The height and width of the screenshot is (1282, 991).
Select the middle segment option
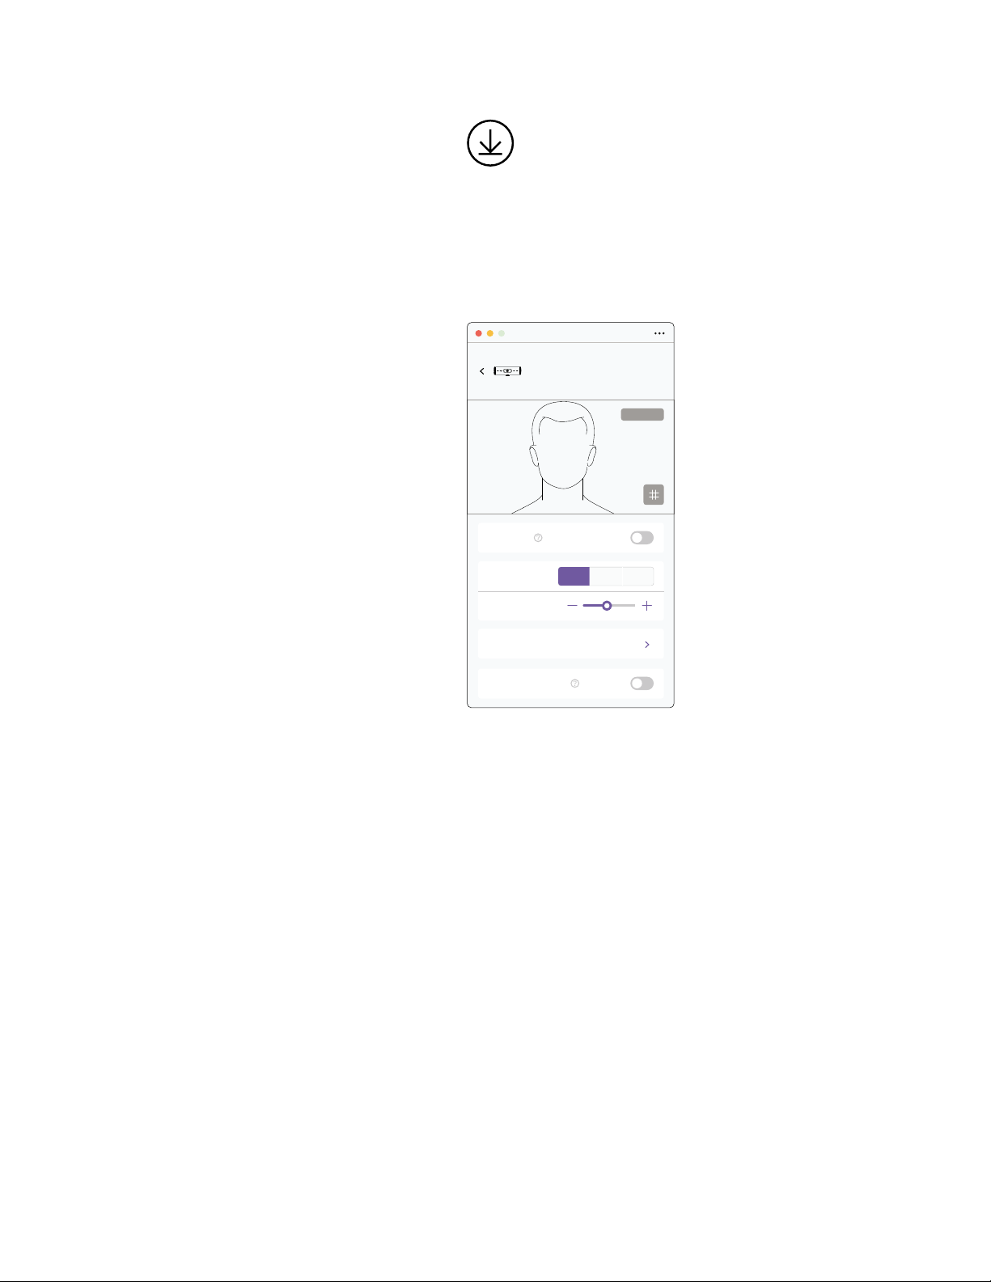606,576
